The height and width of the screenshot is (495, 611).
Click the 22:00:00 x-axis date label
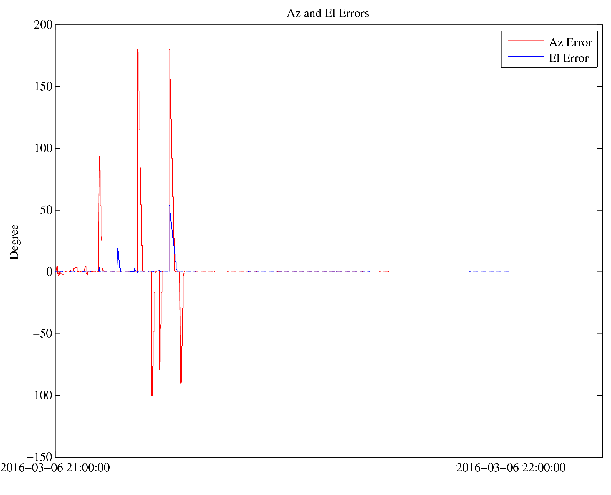pyautogui.click(x=511, y=468)
